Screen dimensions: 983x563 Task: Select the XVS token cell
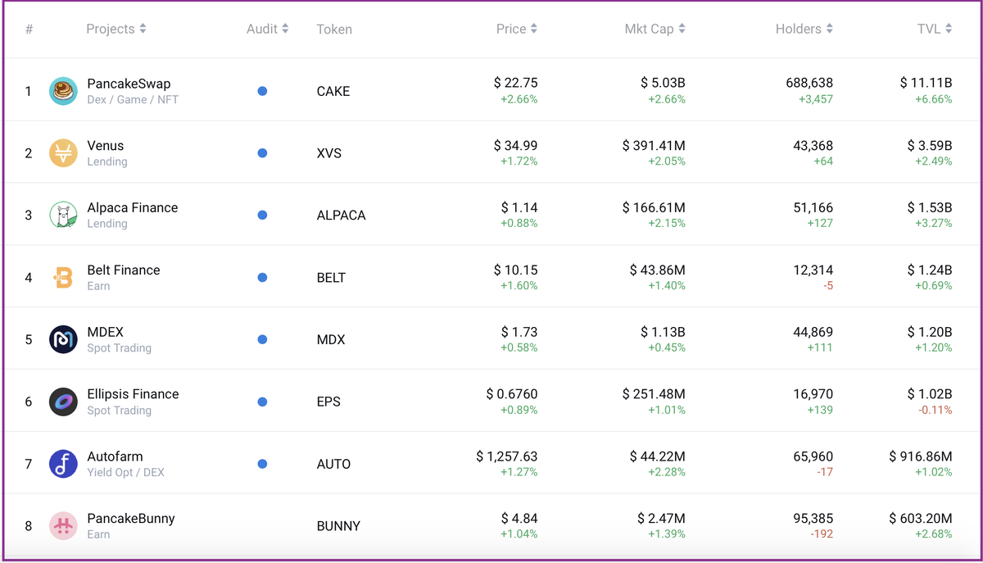(329, 153)
